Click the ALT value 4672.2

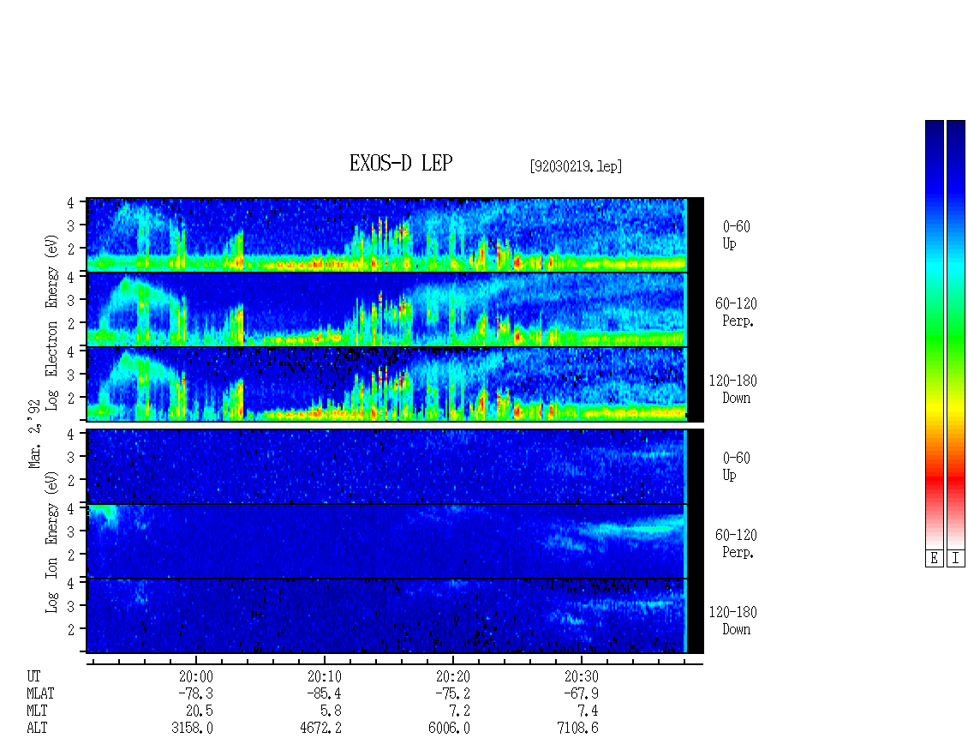pos(320,729)
